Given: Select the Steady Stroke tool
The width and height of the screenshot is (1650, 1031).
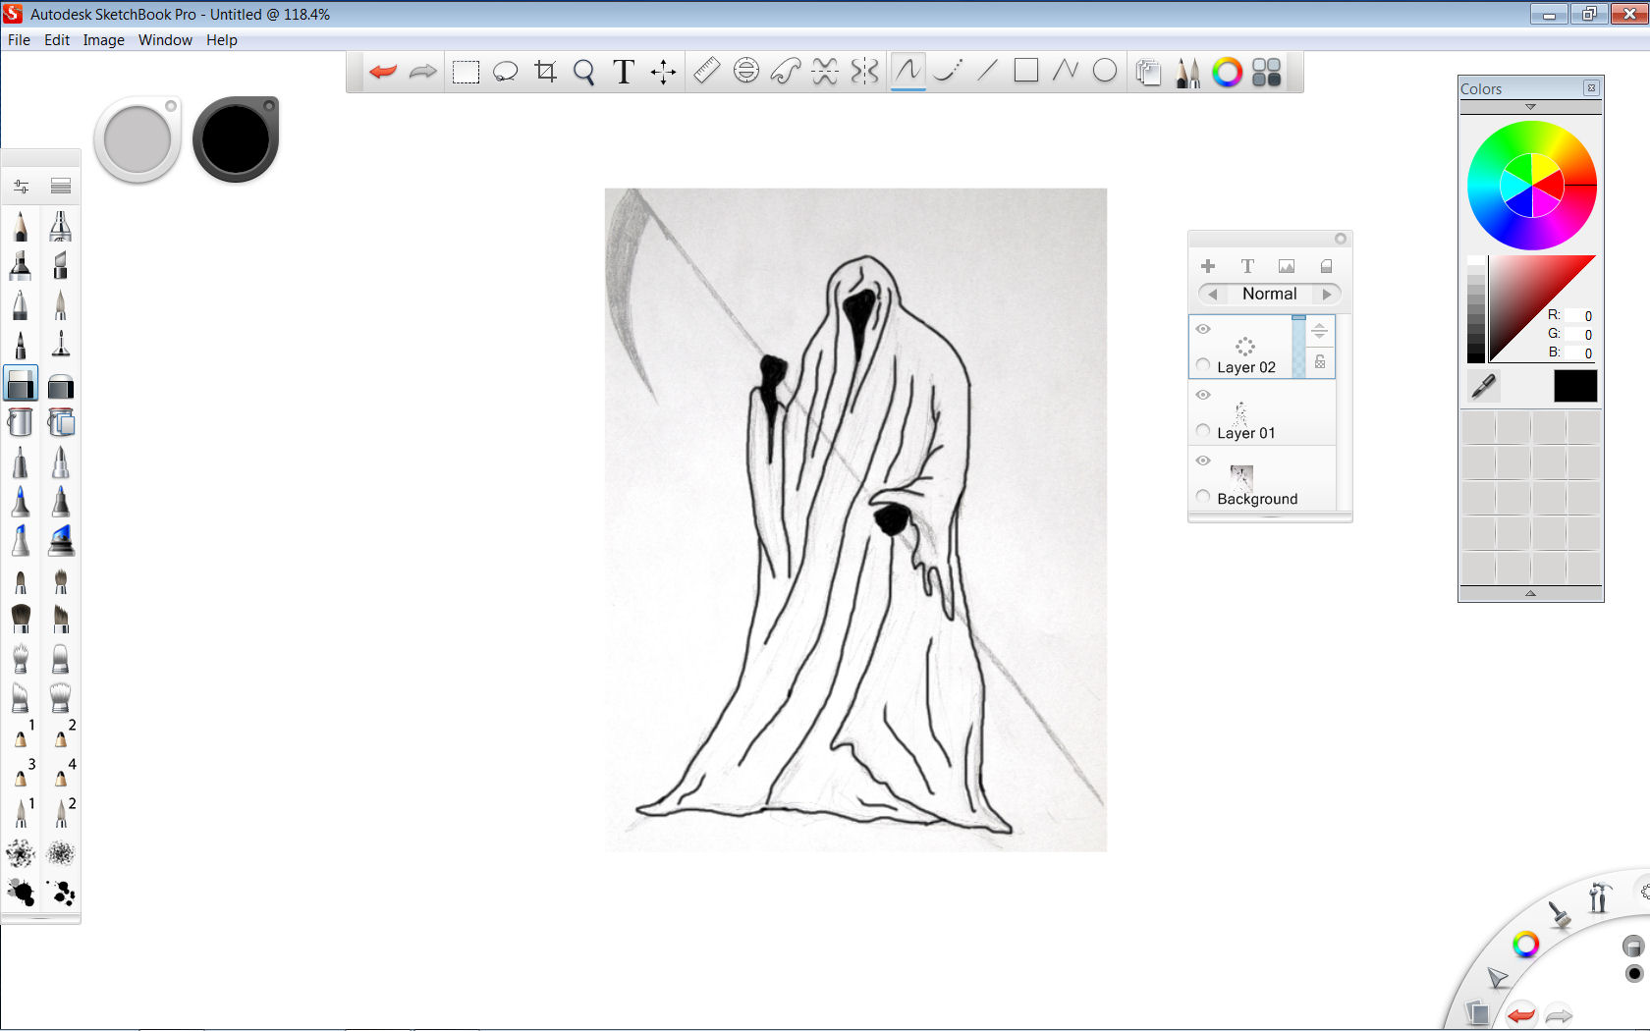Looking at the screenshot, I should [x=948, y=71].
